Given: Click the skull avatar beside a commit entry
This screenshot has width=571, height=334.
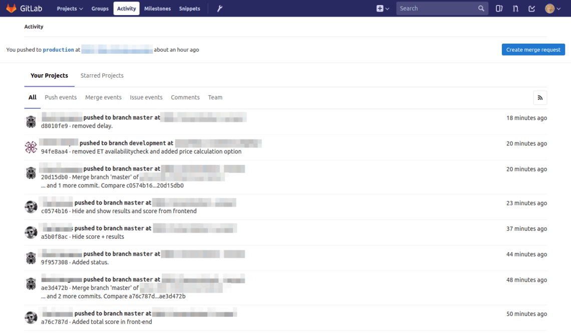Looking at the screenshot, I should coord(31,206).
